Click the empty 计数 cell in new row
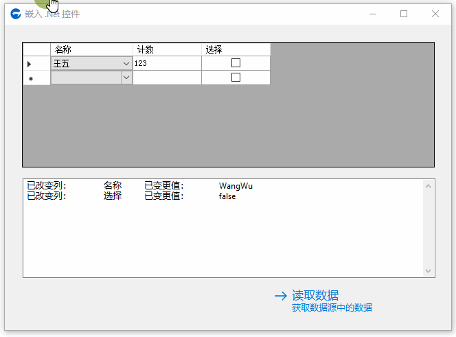 pyautogui.click(x=167, y=78)
